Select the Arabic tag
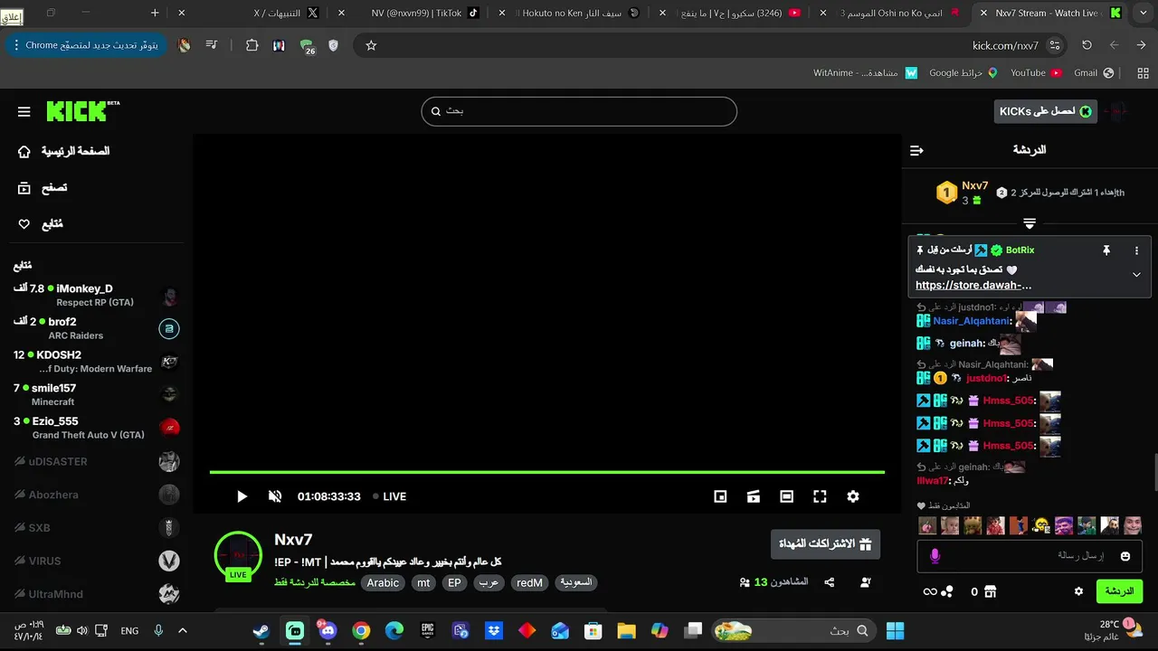Viewport: 1158px width, 651px height. [383, 583]
